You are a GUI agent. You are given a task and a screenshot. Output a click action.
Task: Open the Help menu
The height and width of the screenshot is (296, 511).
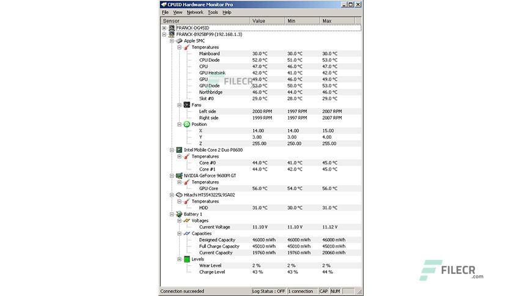pos(227,12)
